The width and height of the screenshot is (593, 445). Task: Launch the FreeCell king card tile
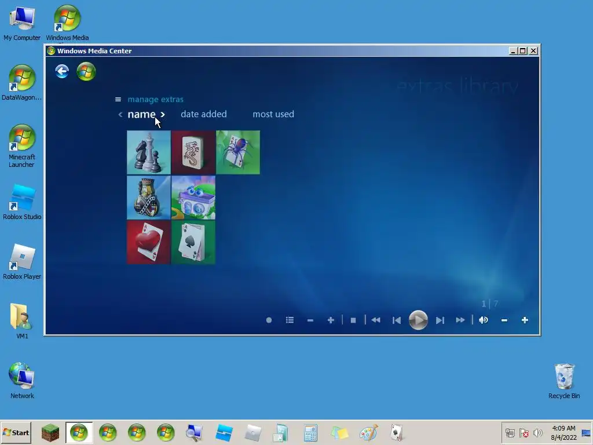(149, 198)
